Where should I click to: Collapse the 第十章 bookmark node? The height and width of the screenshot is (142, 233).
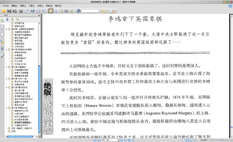pos(7,108)
